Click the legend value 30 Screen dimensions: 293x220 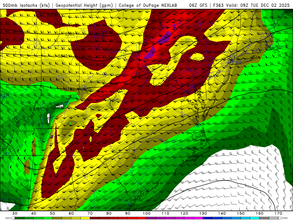point(15,213)
